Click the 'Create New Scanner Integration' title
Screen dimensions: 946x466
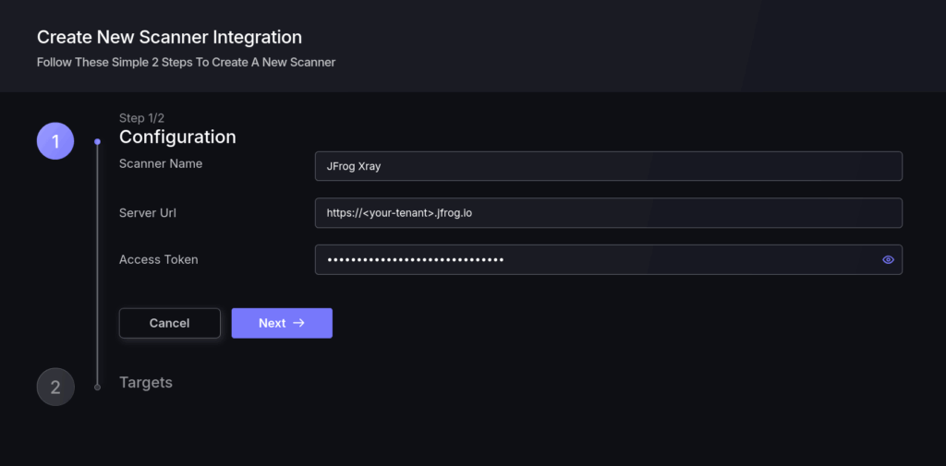pos(169,38)
